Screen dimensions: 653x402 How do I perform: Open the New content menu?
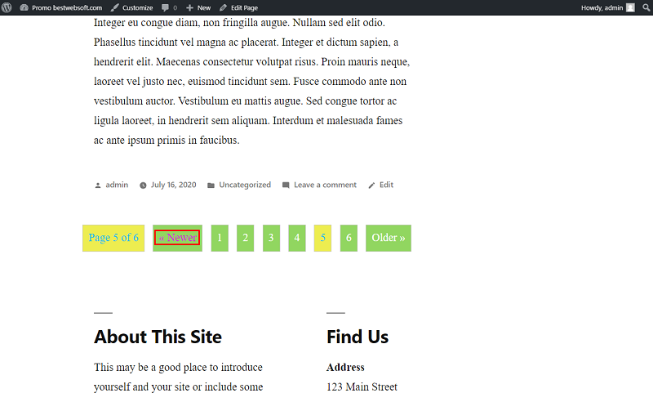click(x=198, y=7)
